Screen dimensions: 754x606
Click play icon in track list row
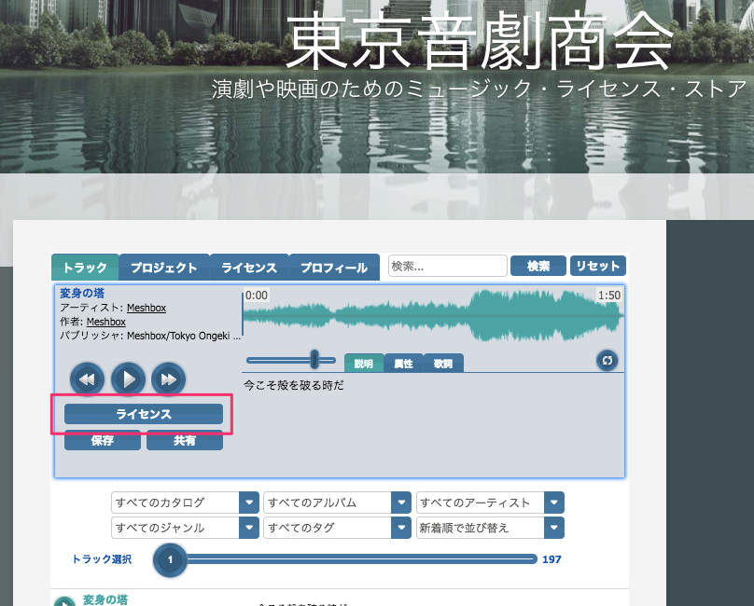click(x=63, y=601)
